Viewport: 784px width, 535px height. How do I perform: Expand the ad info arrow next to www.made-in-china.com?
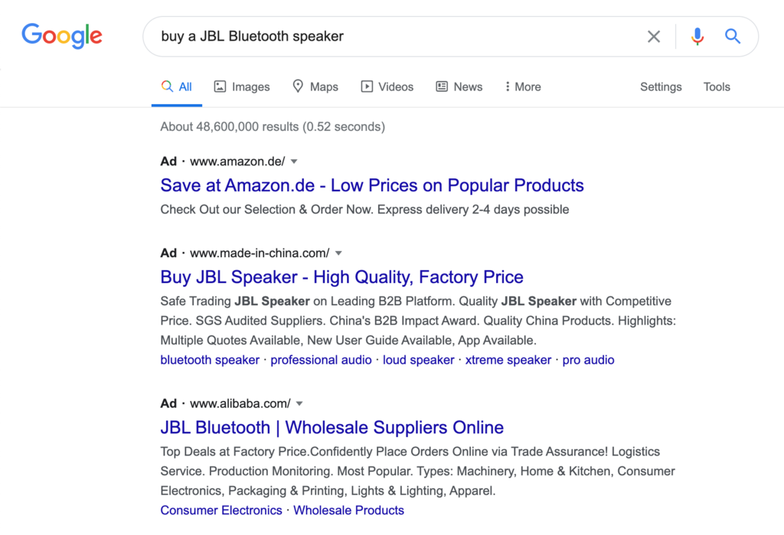point(339,253)
